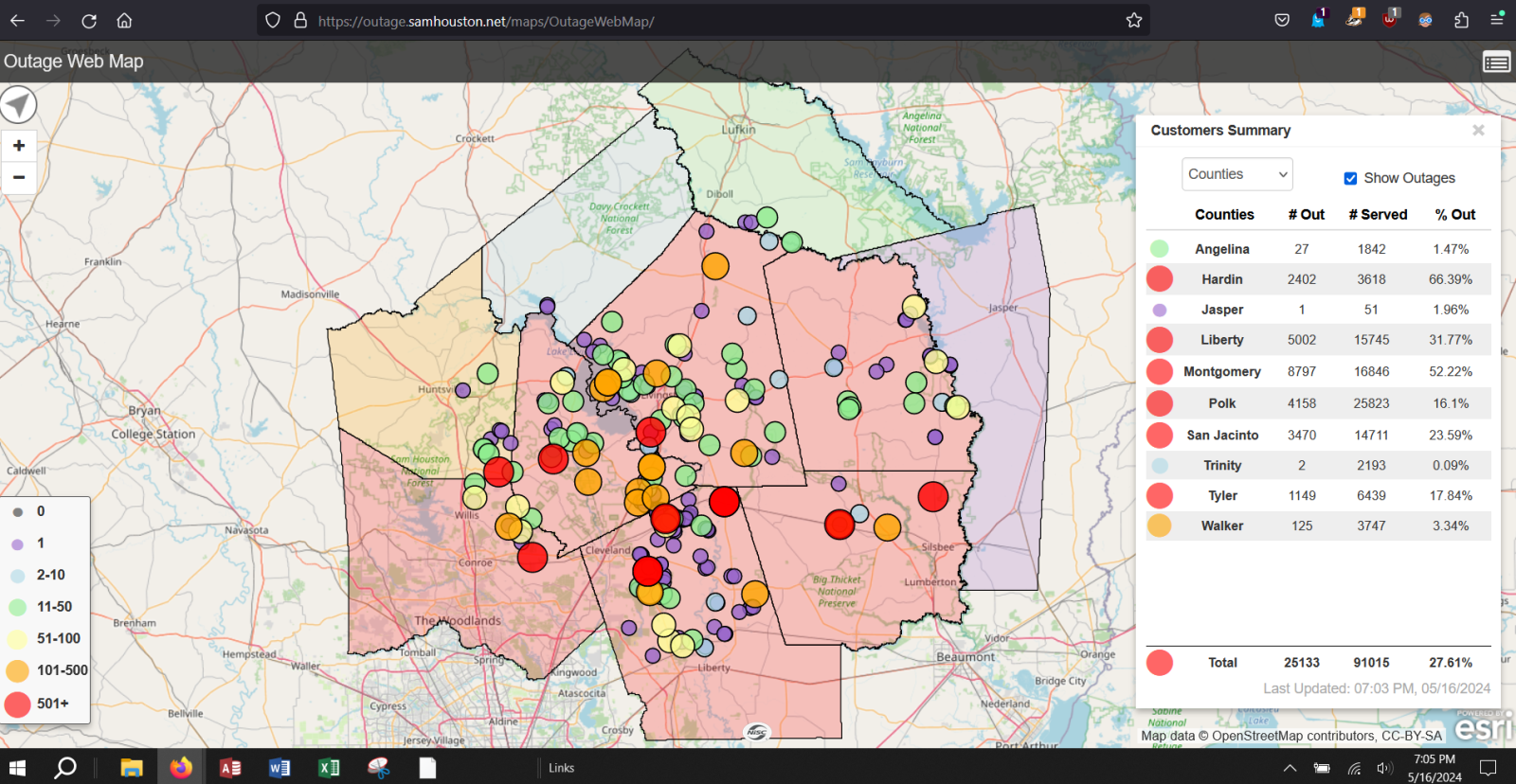This screenshot has height=784, width=1516.
Task: Click the esri logo
Action: click(x=1484, y=727)
